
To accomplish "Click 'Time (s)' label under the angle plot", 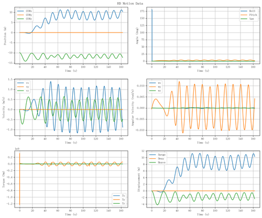I will pos(203,71).
